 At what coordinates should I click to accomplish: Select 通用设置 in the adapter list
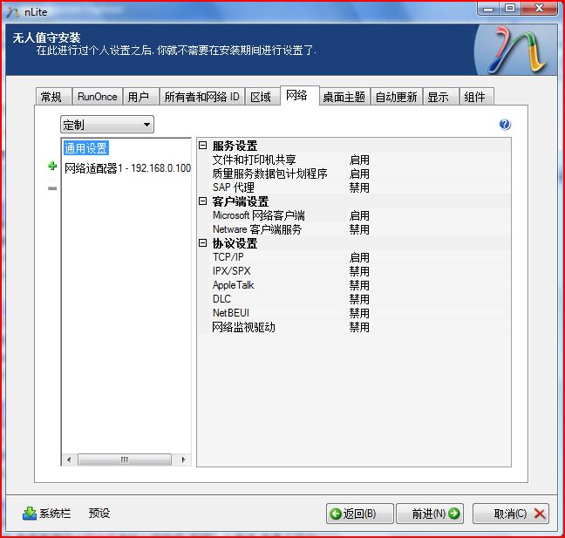click(x=85, y=148)
